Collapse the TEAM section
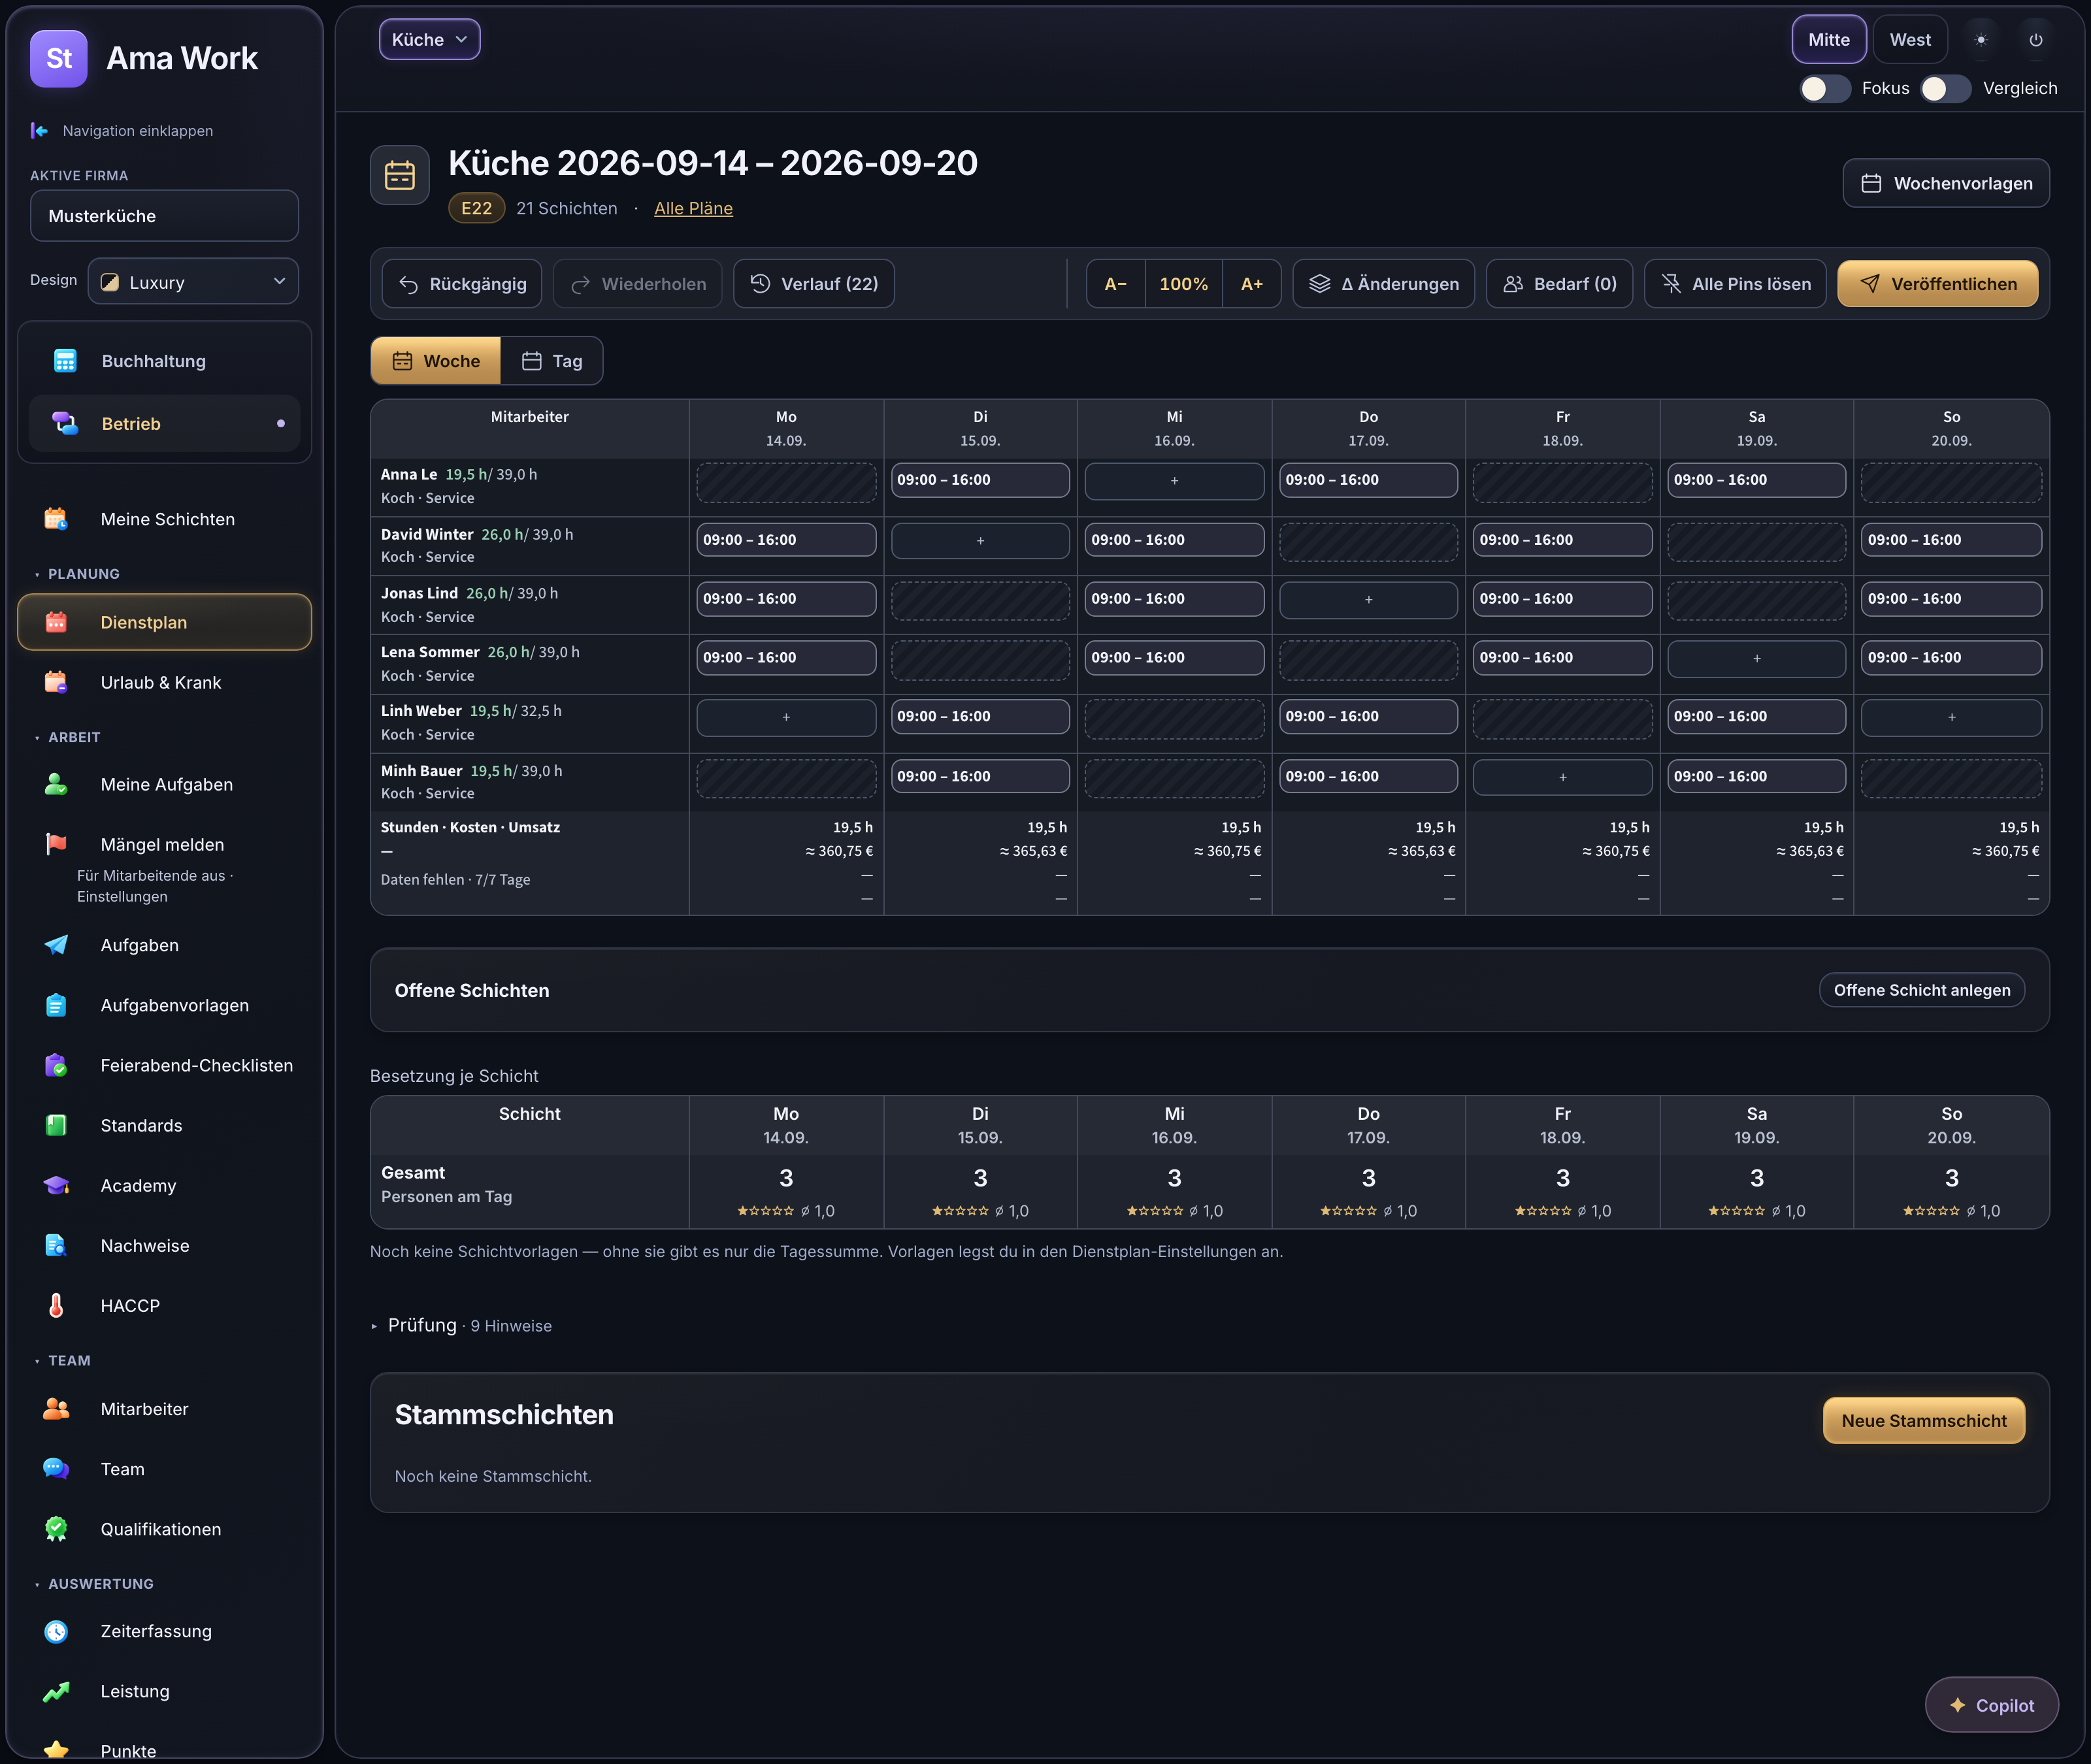The image size is (2091, 1764). [62, 1361]
